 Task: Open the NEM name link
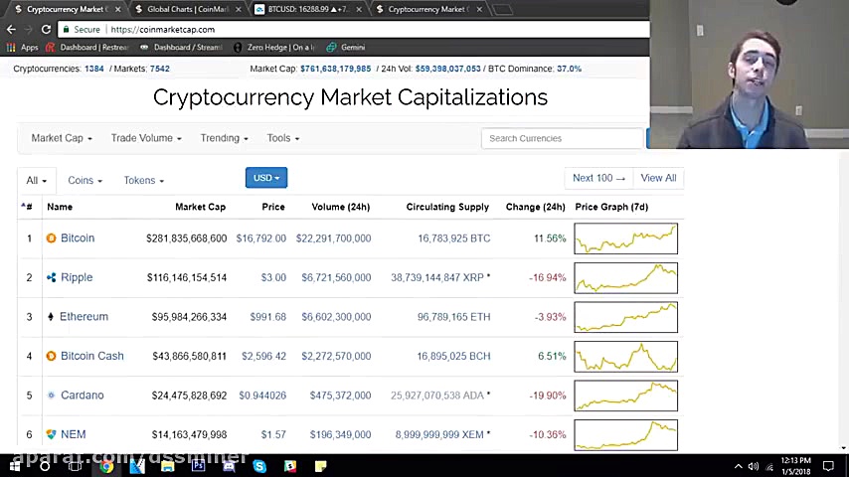74,434
